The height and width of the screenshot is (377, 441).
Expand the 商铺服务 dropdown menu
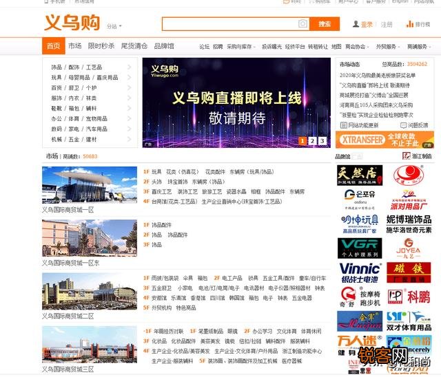click(x=419, y=47)
